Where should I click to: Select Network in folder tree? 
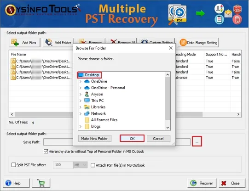pyautogui.click(x=98, y=113)
